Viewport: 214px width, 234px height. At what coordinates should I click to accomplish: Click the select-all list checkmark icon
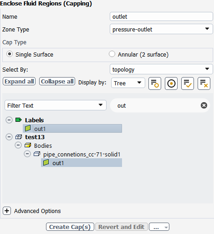click(188, 83)
